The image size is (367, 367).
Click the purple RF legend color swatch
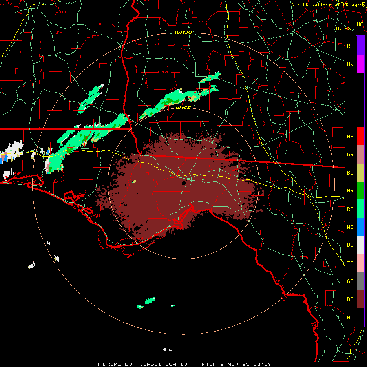pos(360,46)
